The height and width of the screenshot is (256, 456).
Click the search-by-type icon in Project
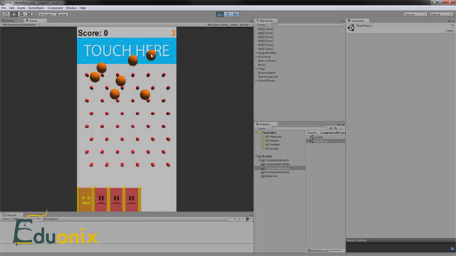tap(331, 128)
